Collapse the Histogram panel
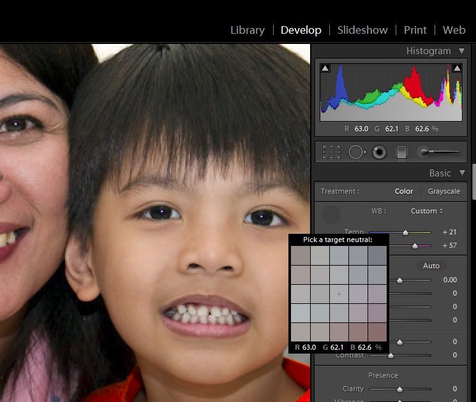 462,51
